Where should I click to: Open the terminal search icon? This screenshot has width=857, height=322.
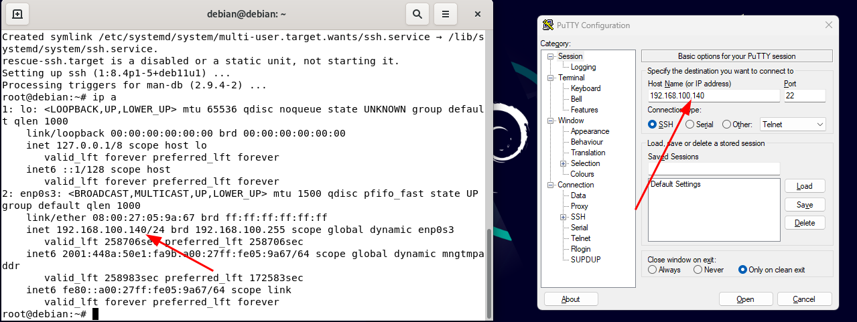tap(417, 13)
